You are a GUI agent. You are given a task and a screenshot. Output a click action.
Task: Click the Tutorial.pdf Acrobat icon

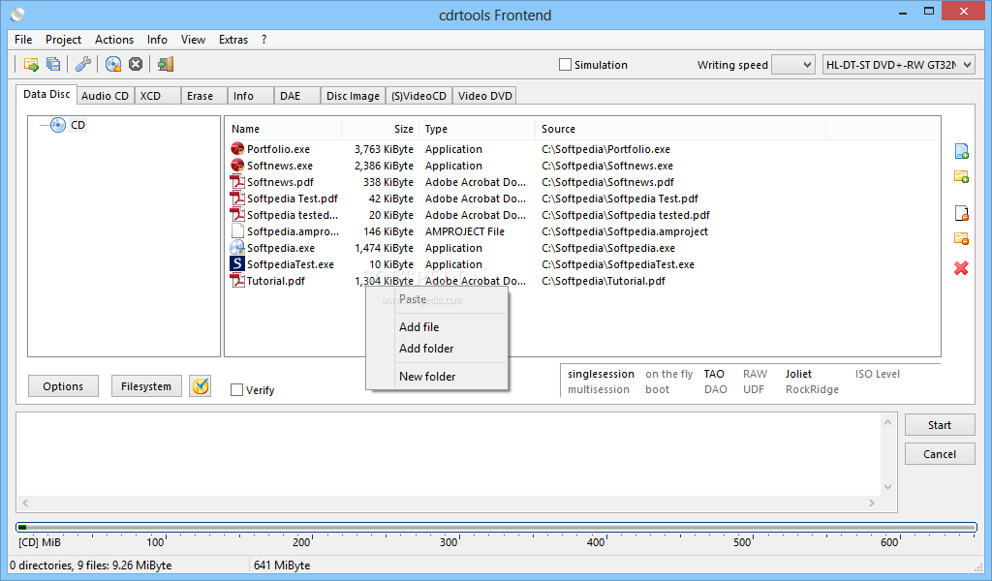click(237, 280)
